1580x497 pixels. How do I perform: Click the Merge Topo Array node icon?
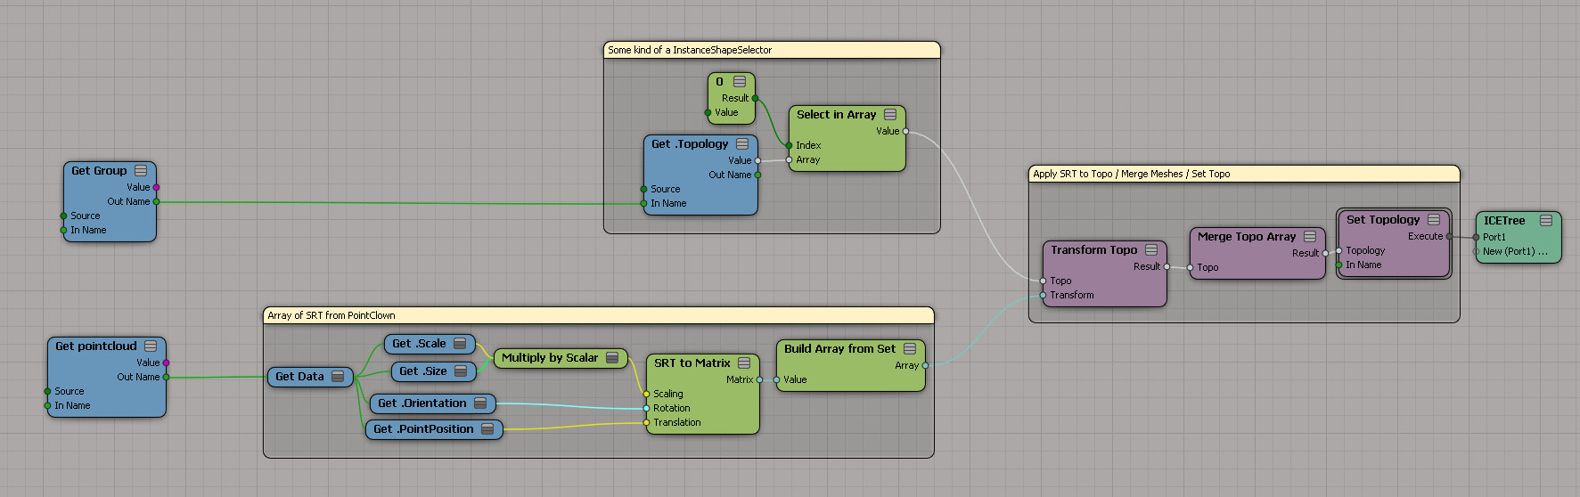point(1310,236)
